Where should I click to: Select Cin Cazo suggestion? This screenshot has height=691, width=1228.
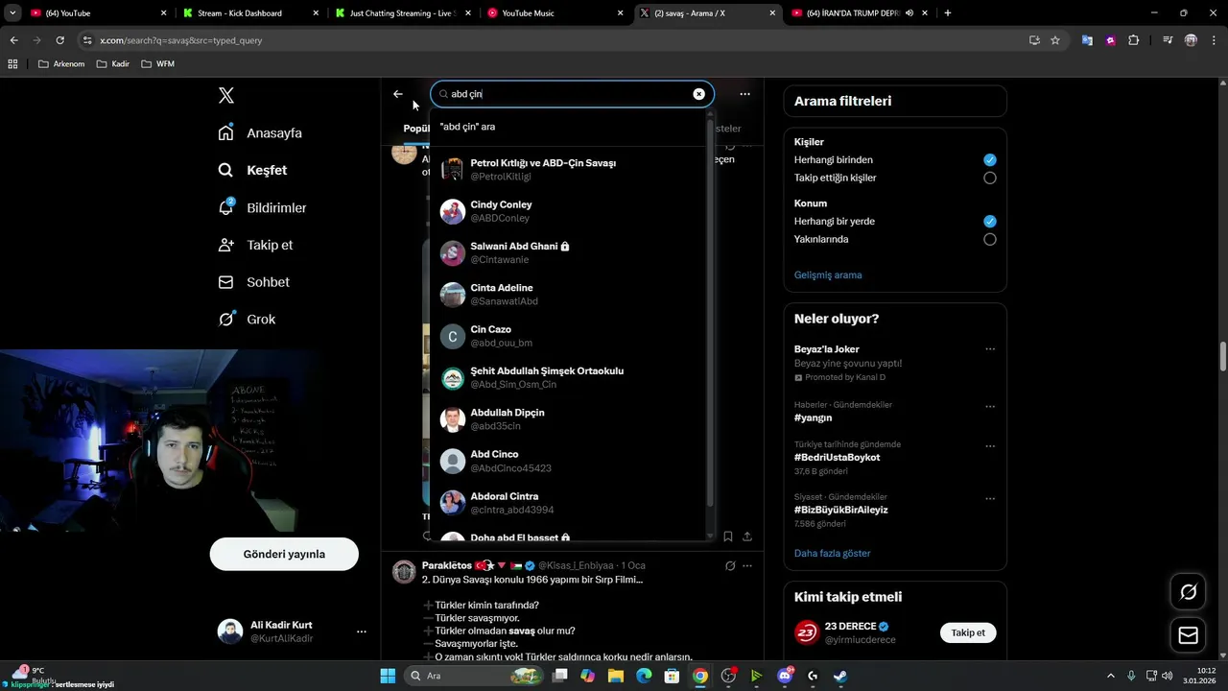[x=568, y=336]
